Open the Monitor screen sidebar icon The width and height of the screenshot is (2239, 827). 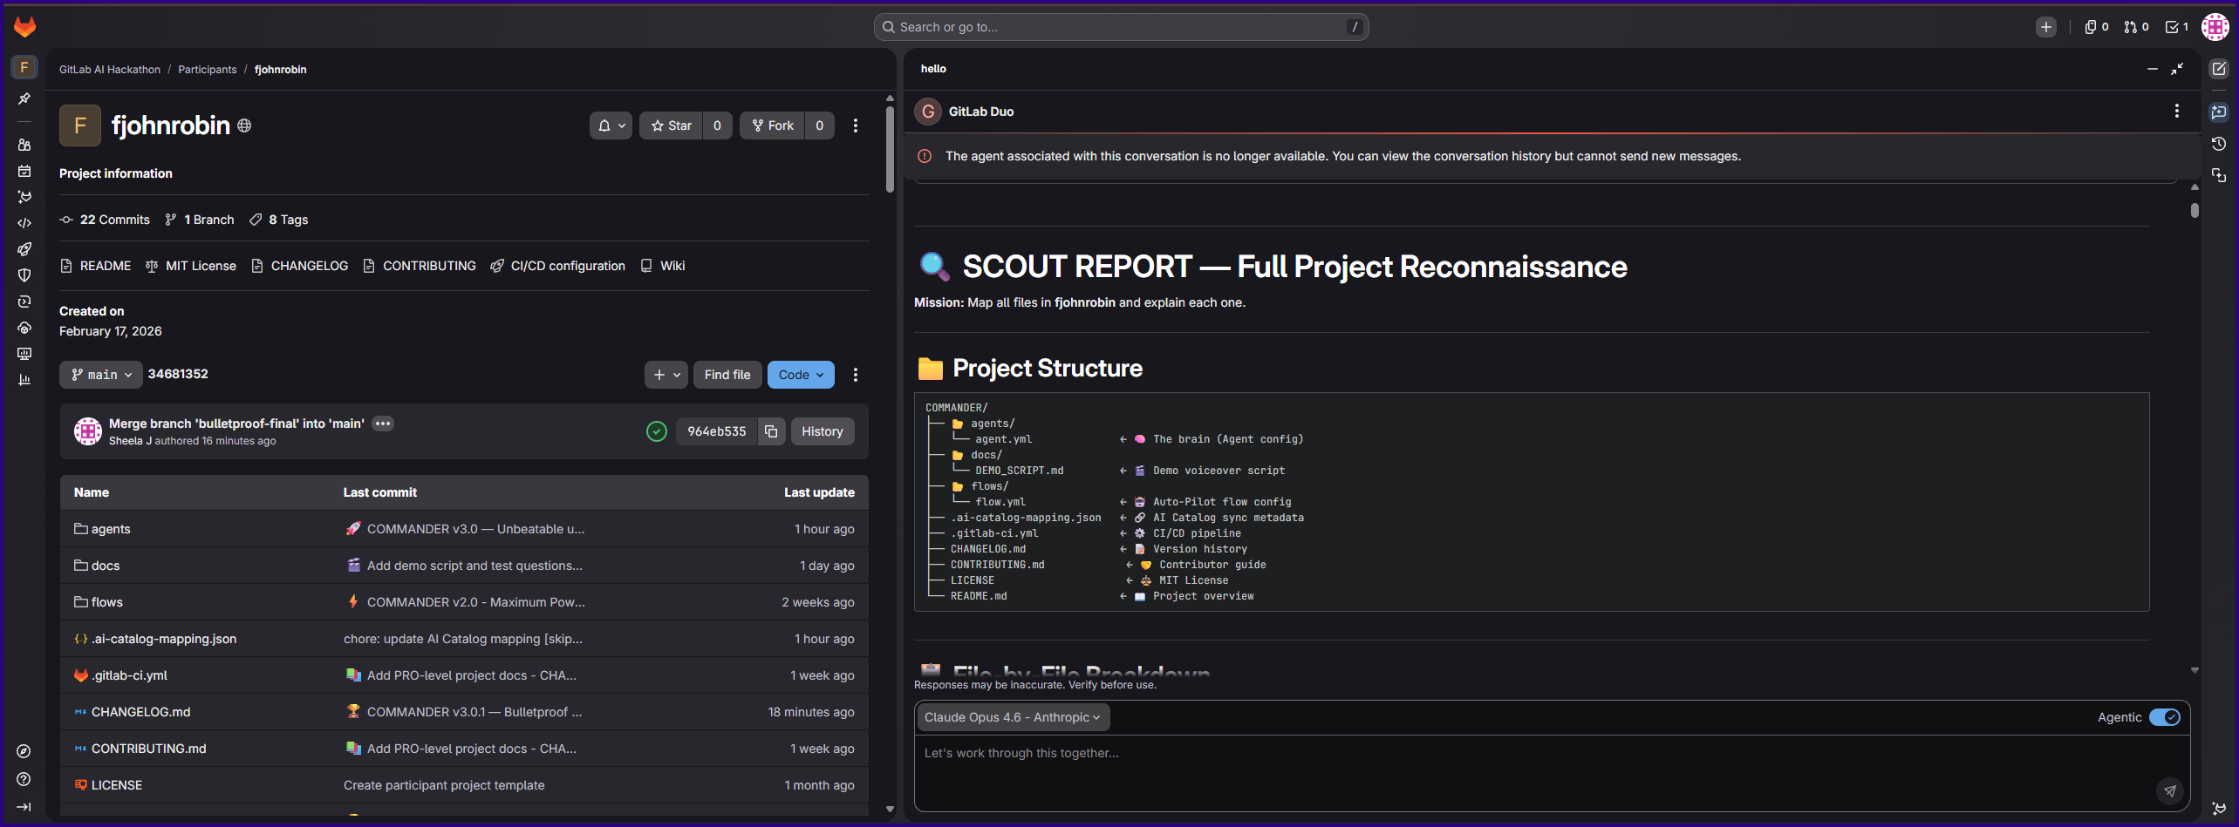pos(24,354)
